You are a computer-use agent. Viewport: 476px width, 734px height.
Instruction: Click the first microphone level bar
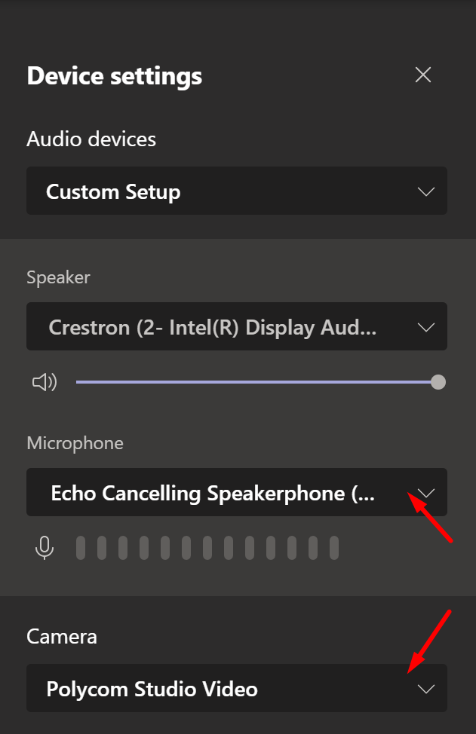[81, 548]
